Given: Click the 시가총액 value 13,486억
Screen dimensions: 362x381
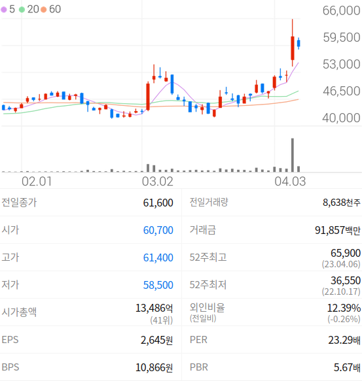Looking at the screenshot, I should point(154,308).
